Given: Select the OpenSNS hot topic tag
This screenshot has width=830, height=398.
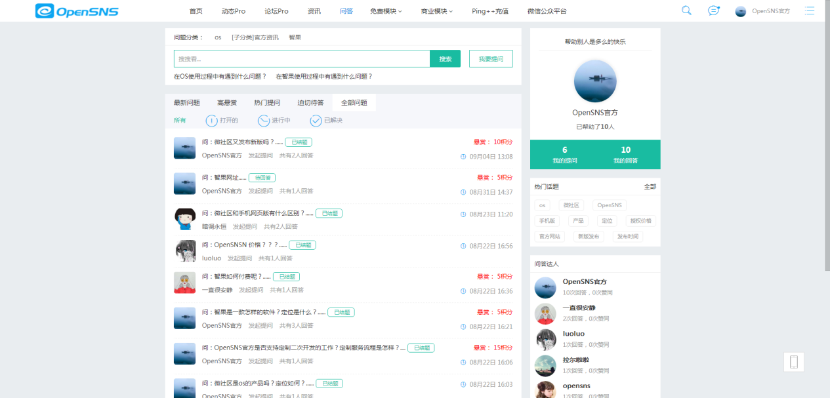Looking at the screenshot, I should 610,205.
